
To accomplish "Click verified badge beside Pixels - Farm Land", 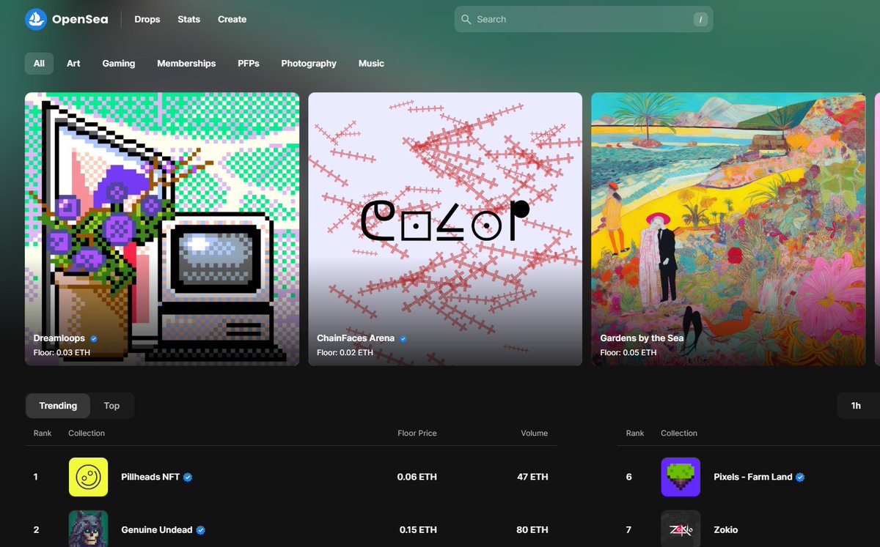I will coord(800,477).
